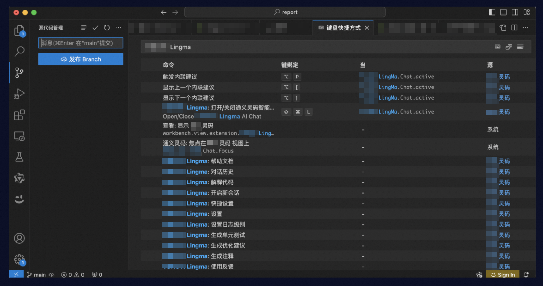
Task: Click 系统 source in Chat.focus row
Action: point(493,147)
